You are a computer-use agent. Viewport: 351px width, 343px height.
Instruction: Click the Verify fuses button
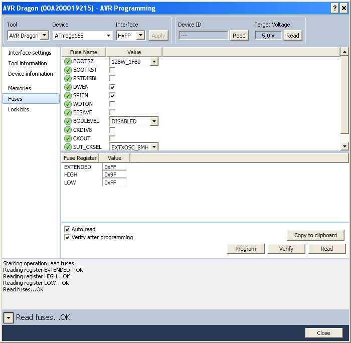point(286,249)
